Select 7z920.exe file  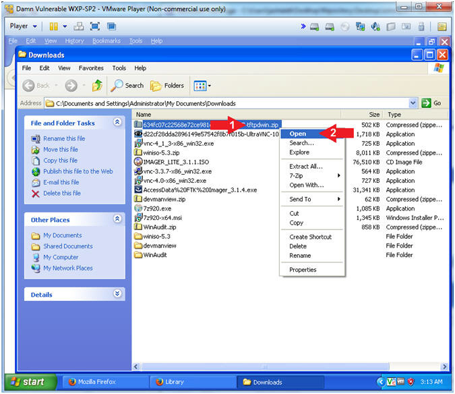click(x=157, y=208)
